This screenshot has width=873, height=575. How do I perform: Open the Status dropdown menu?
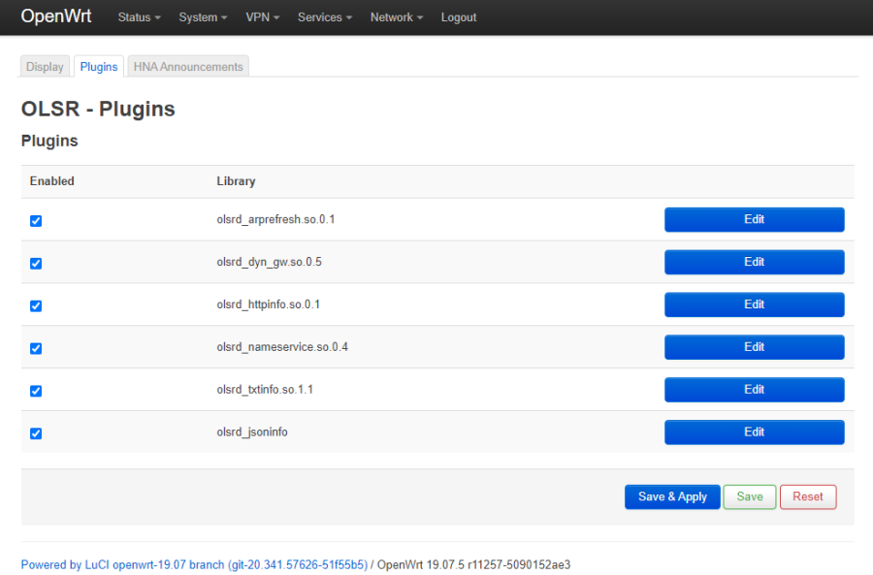click(x=138, y=16)
